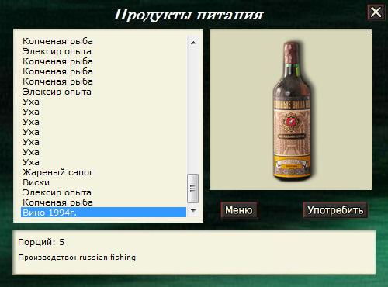
Task: Click the Порций: 5 text
Action: click(41, 242)
